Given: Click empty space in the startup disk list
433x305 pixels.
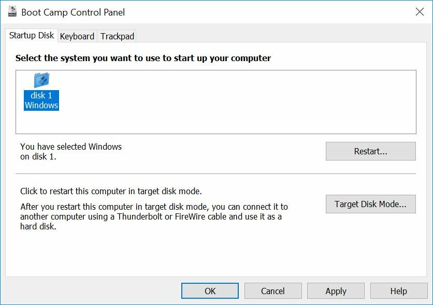Looking at the screenshot, I should tap(233, 104).
